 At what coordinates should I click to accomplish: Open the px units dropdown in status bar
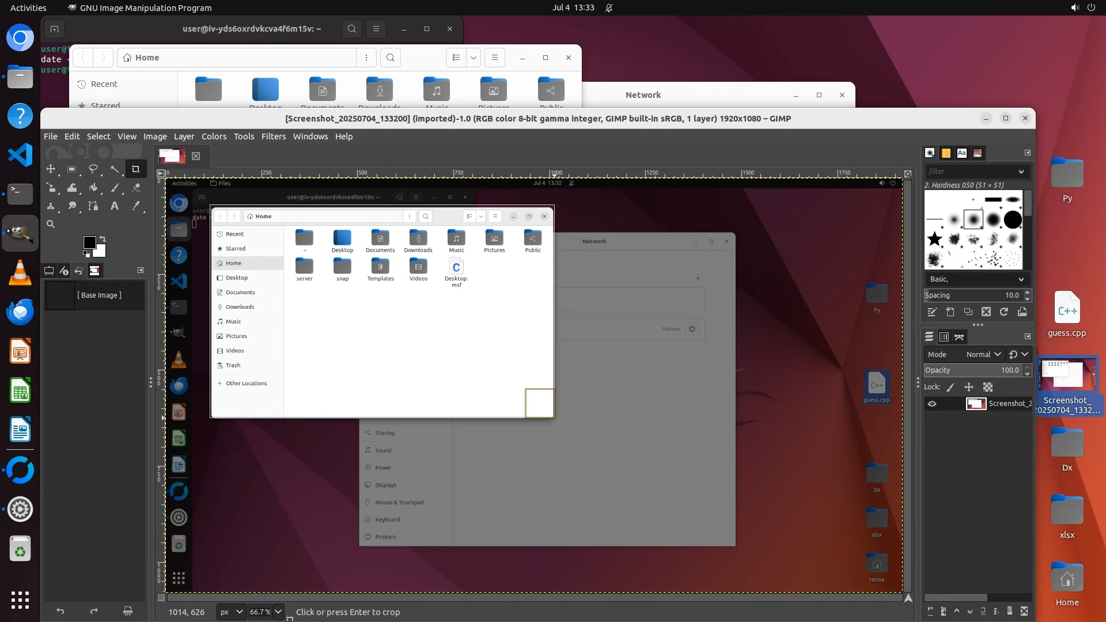[x=232, y=612]
